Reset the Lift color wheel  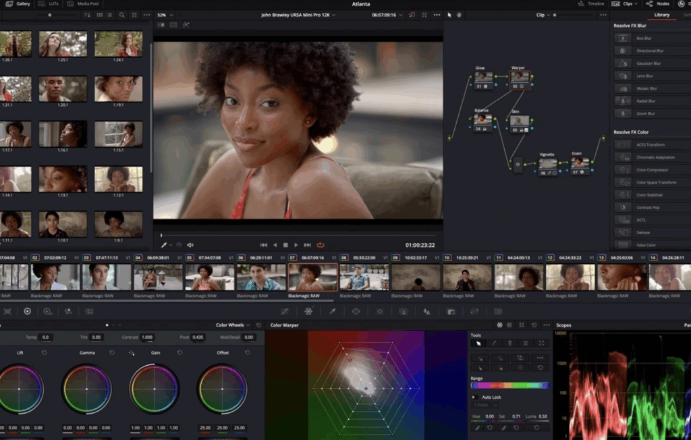tap(44, 353)
